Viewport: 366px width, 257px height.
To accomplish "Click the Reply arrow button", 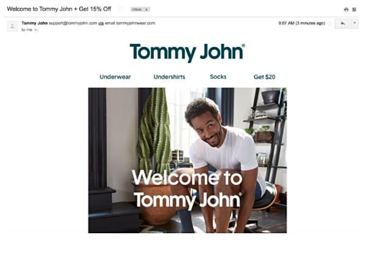I will click(343, 24).
